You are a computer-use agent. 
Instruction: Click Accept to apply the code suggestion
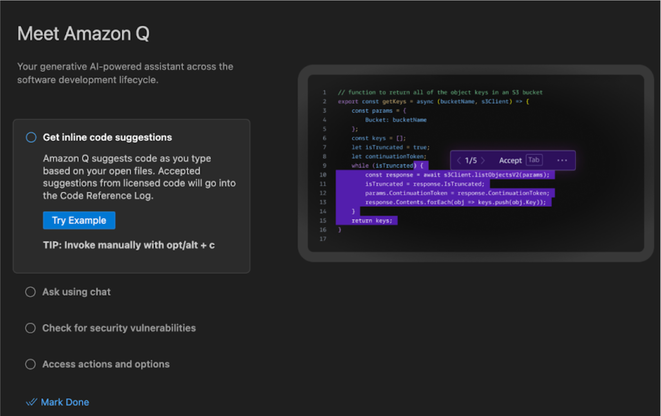tap(510, 160)
